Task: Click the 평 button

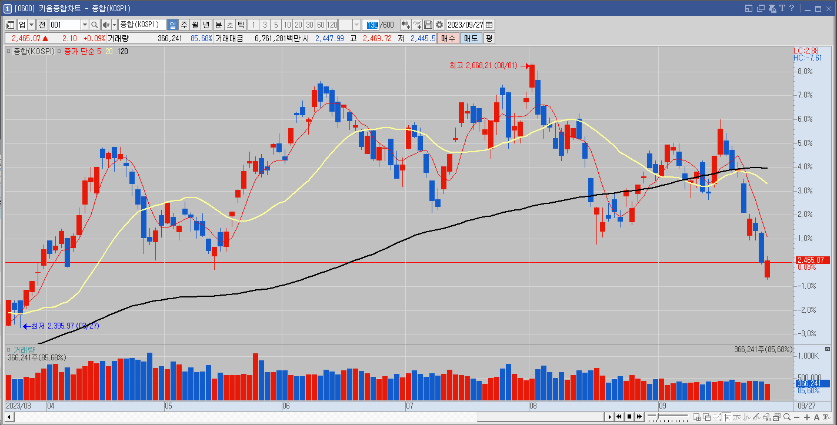Action: click(489, 38)
